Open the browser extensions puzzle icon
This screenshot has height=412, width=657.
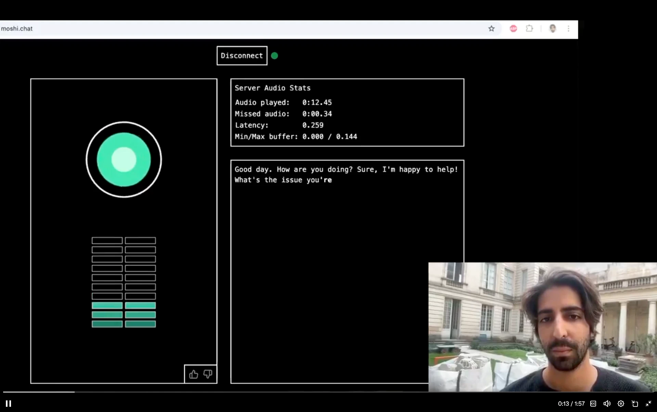point(529,29)
